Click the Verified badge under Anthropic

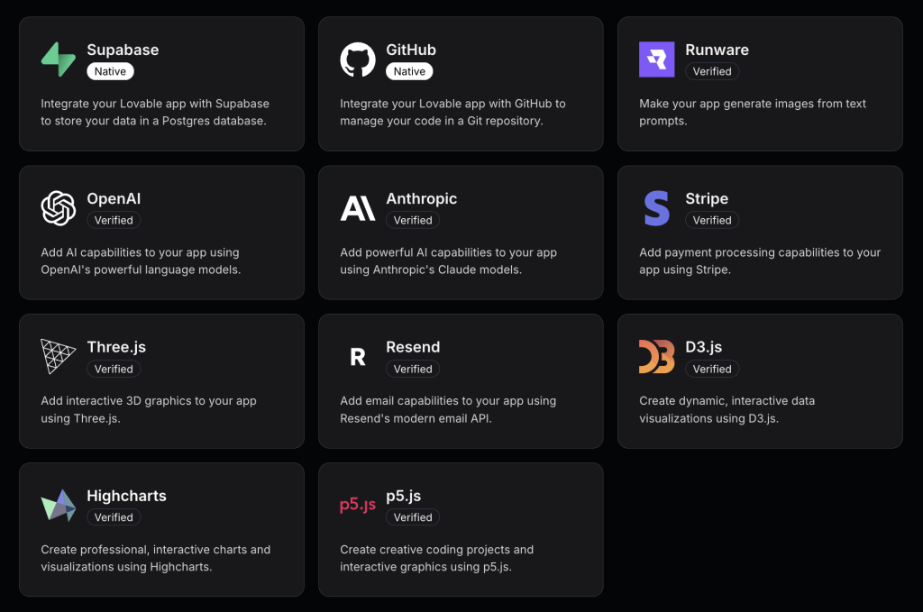(x=413, y=220)
